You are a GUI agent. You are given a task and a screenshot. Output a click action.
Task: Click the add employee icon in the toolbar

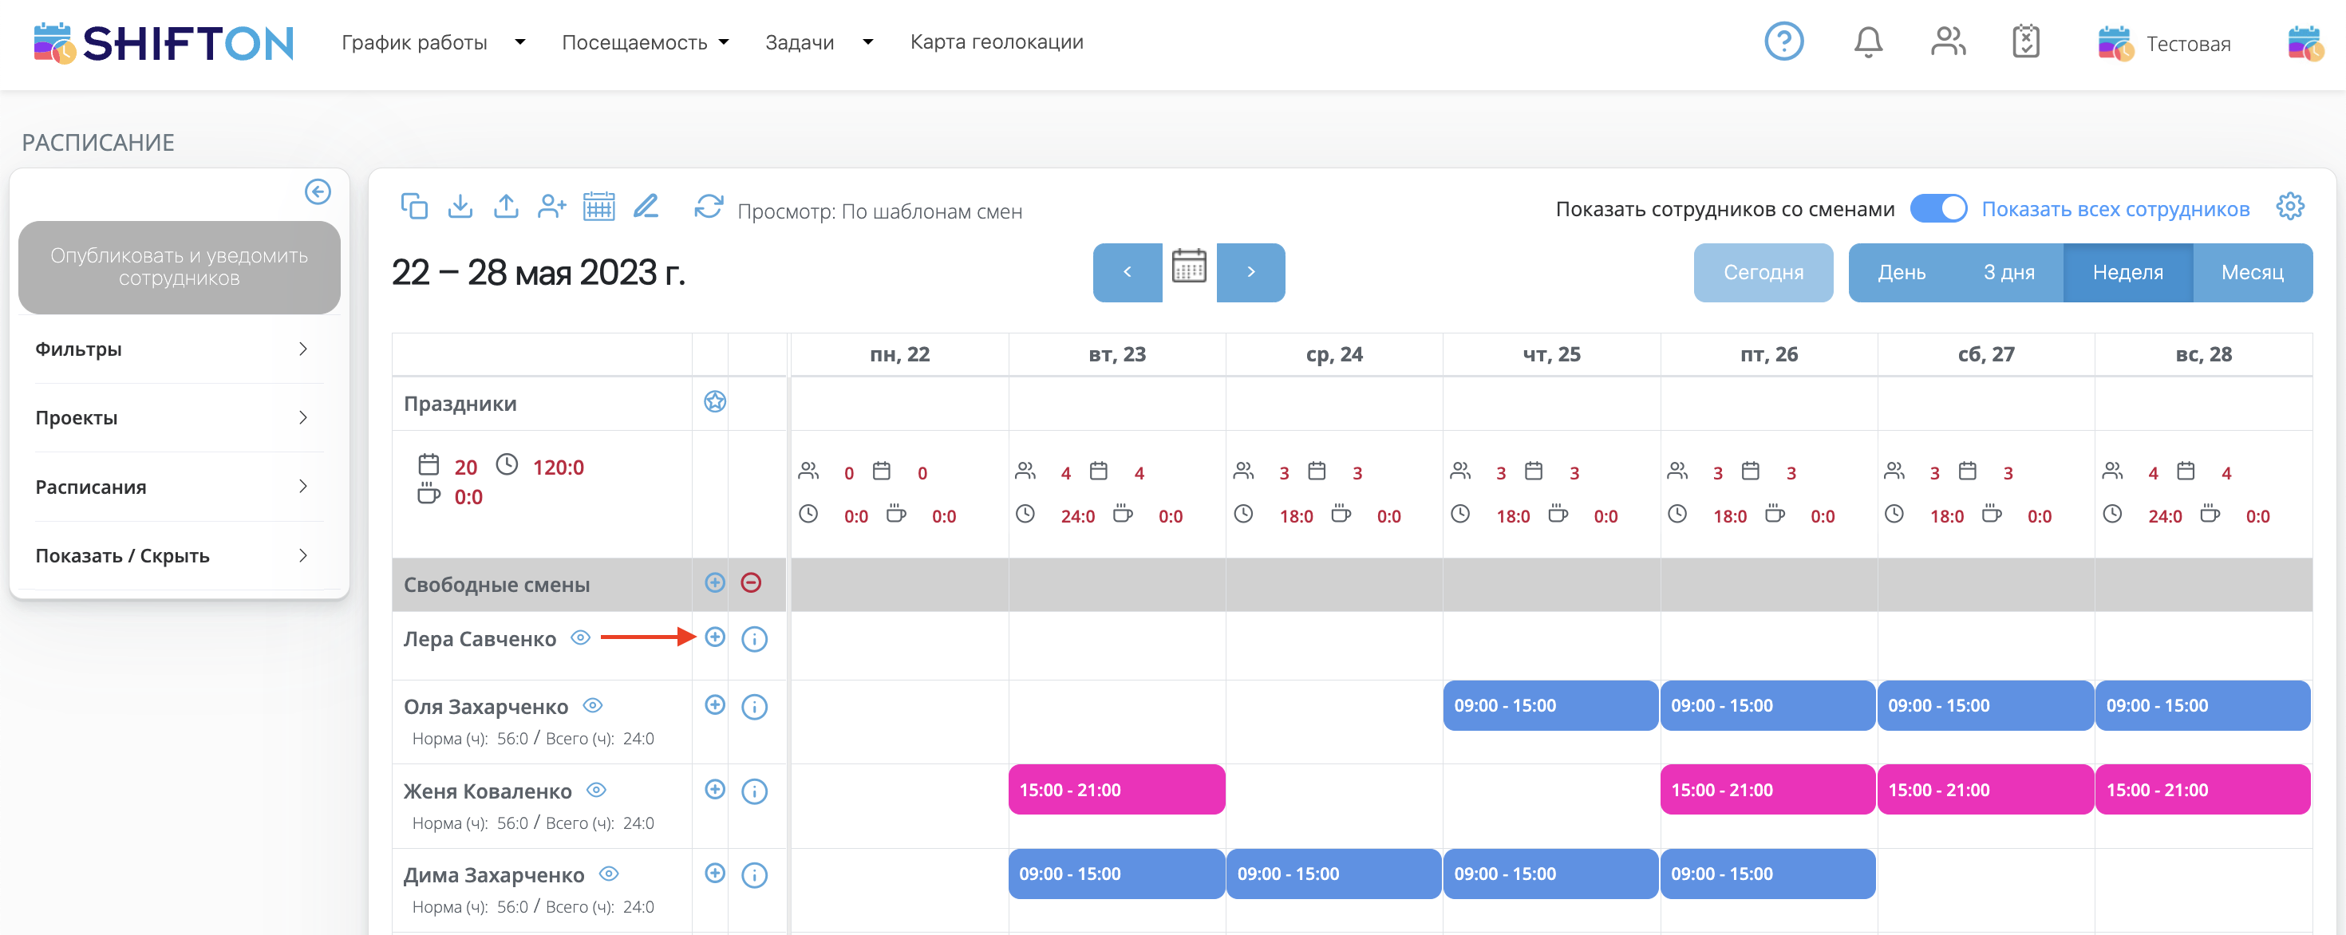552,207
